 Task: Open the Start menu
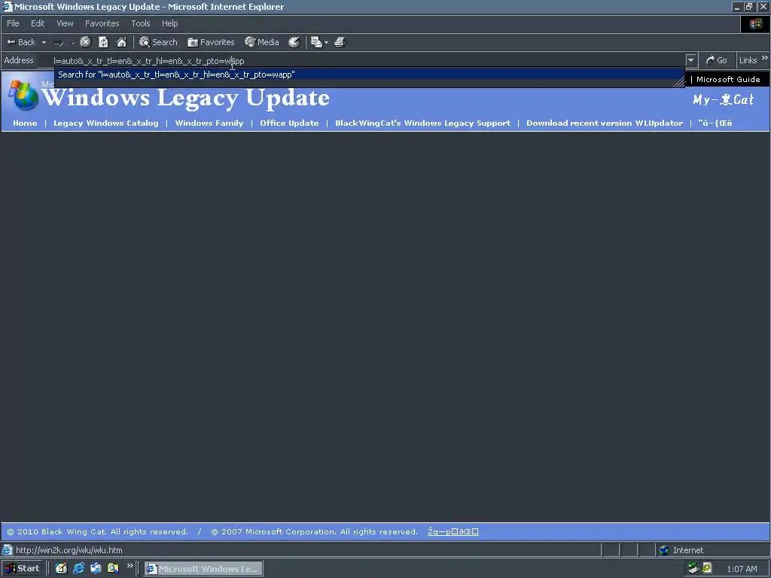(x=22, y=569)
